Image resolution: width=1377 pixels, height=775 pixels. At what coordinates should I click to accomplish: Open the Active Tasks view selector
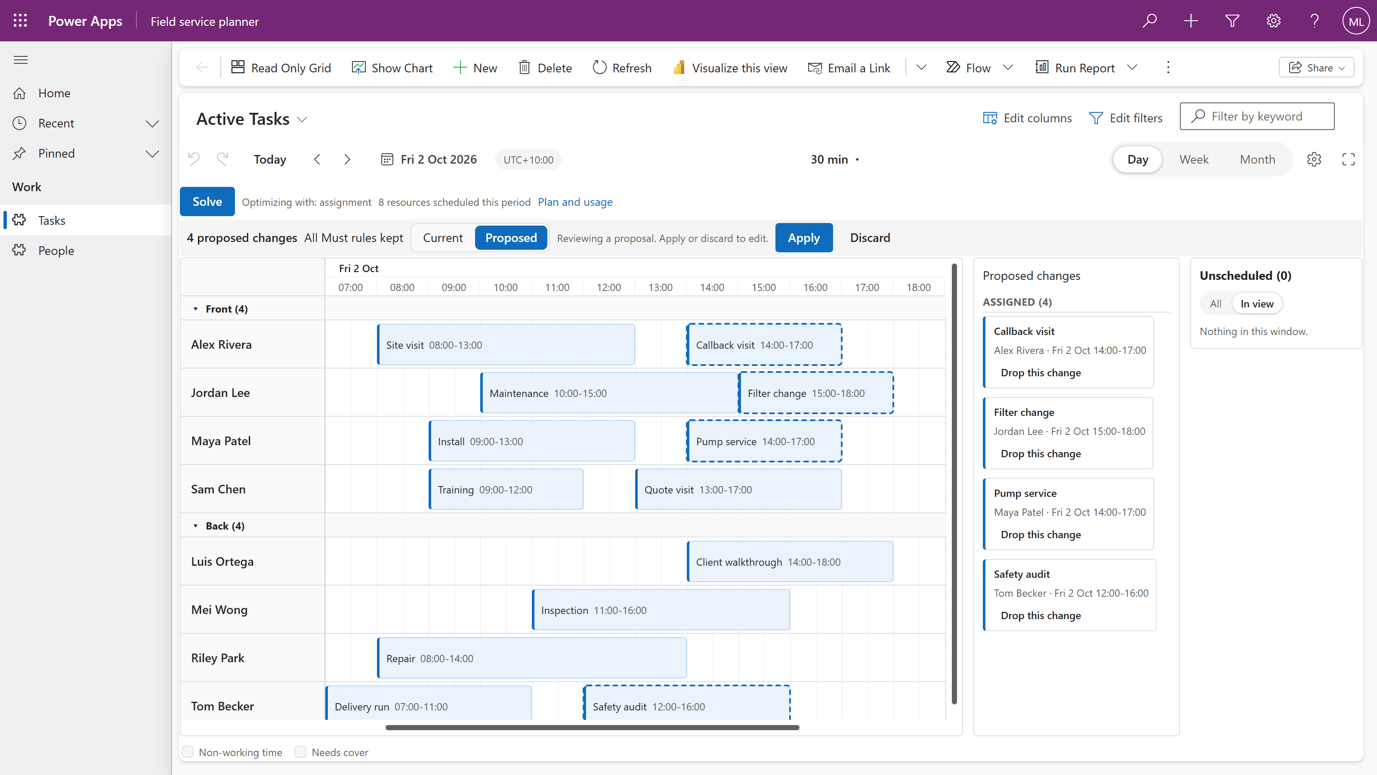click(x=252, y=119)
